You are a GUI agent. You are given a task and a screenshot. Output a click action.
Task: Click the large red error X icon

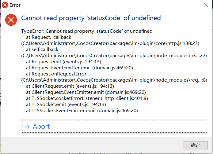(x=11, y=20)
